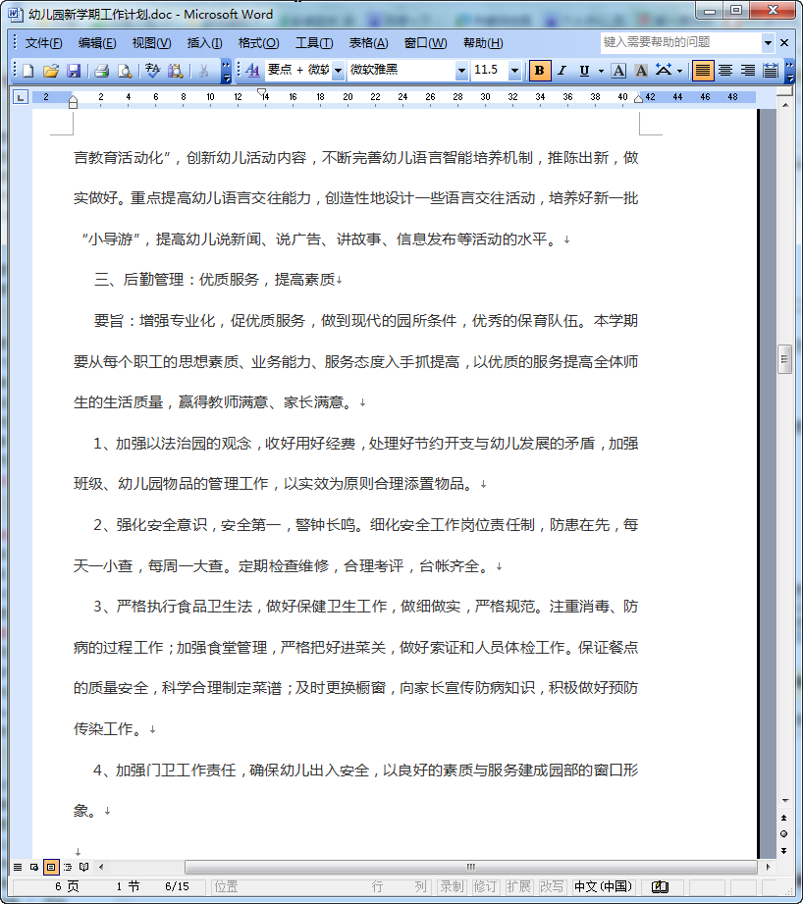Open the 插入(I) menu
The width and height of the screenshot is (803, 904).
[x=204, y=43]
